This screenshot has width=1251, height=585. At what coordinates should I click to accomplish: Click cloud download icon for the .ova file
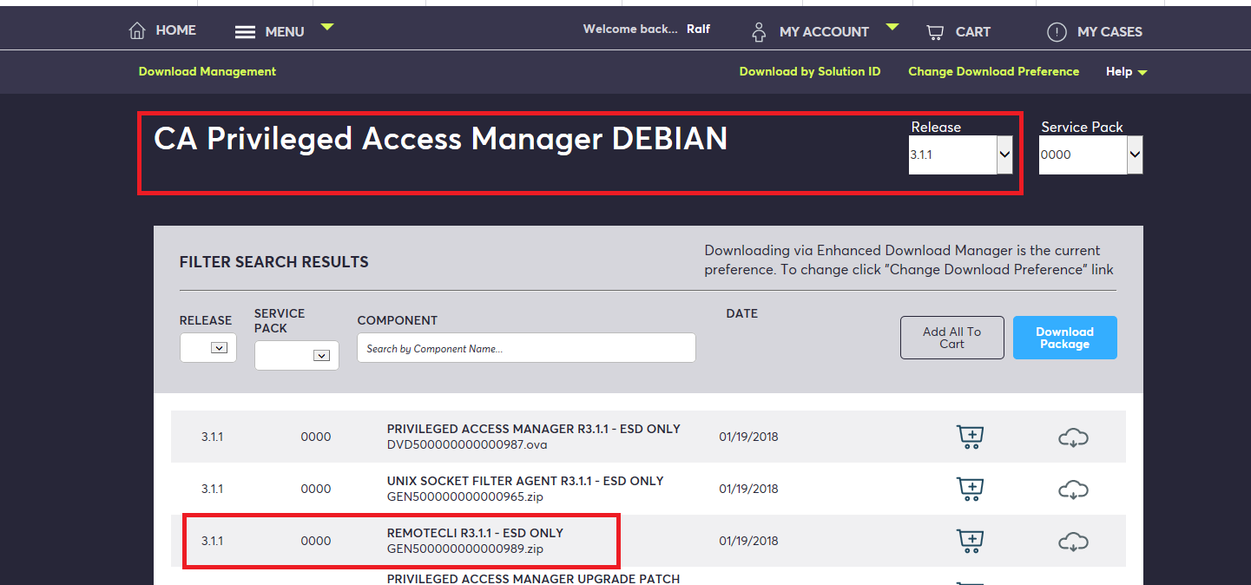coord(1073,437)
